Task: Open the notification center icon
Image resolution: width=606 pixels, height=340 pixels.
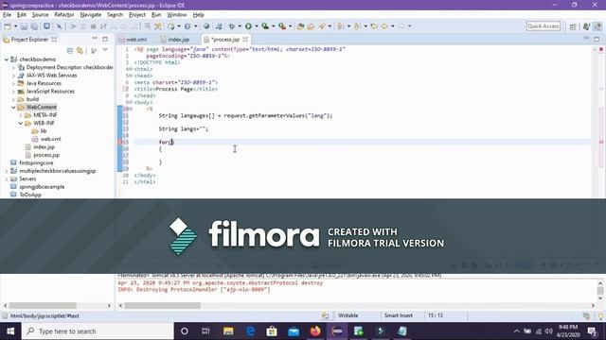Action: [x=592, y=331]
